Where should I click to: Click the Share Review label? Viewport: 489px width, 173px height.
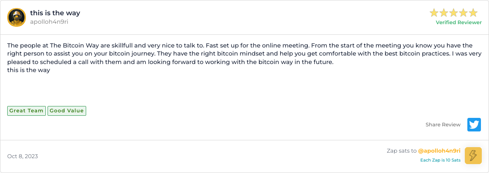443,125
